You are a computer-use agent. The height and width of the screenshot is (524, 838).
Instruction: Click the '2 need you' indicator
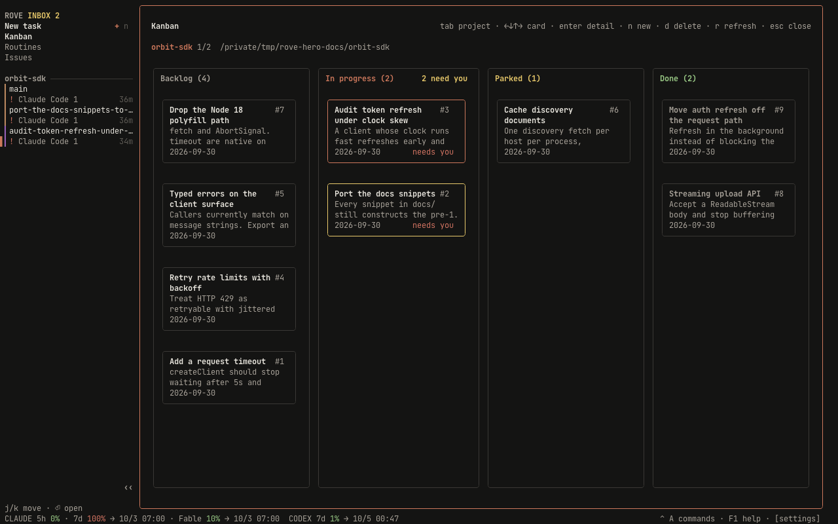point(445,79)
